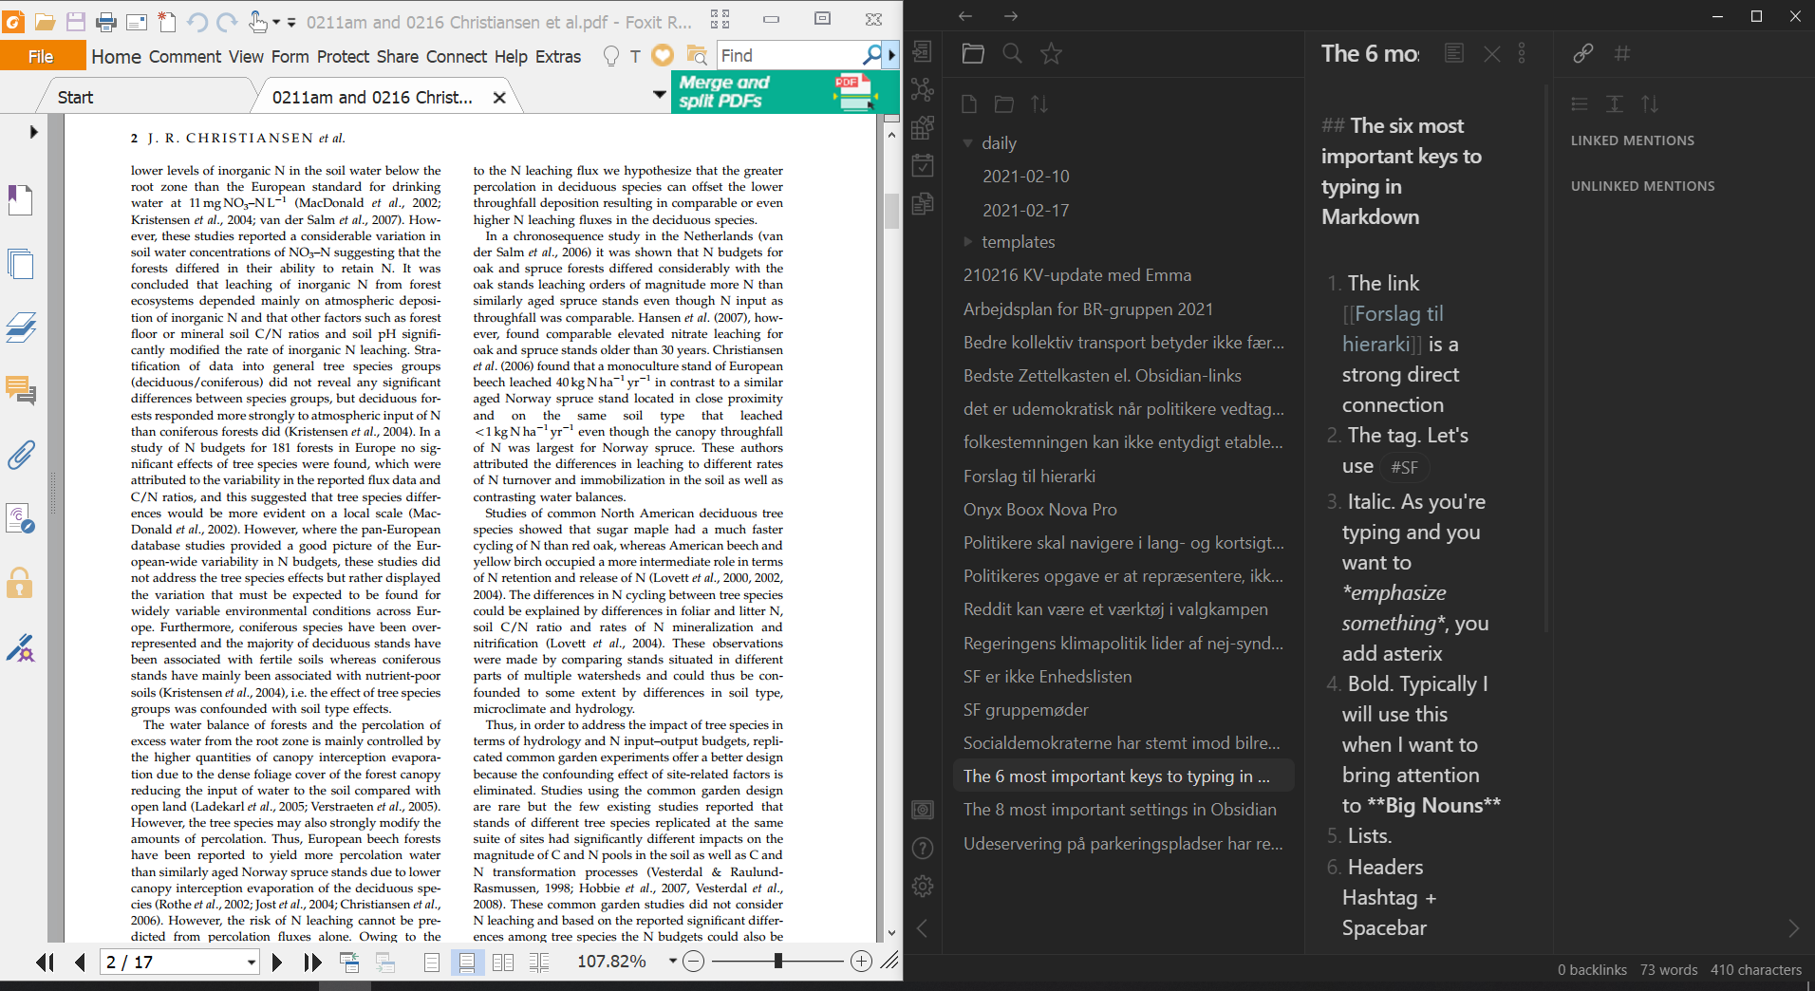The height and width of the screenshot is (991, 1815).
Task: Open the Bookmarks panel in Foxit
Action: [x=21, y=199]
